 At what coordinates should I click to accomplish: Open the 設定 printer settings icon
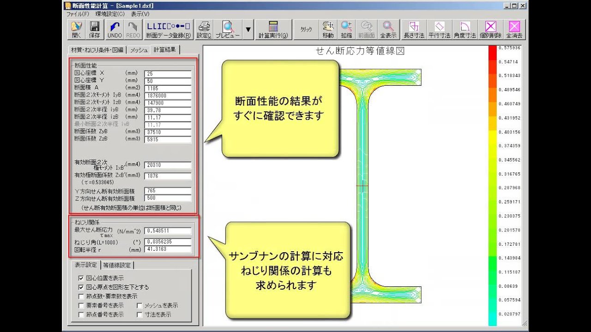point(204,30)
